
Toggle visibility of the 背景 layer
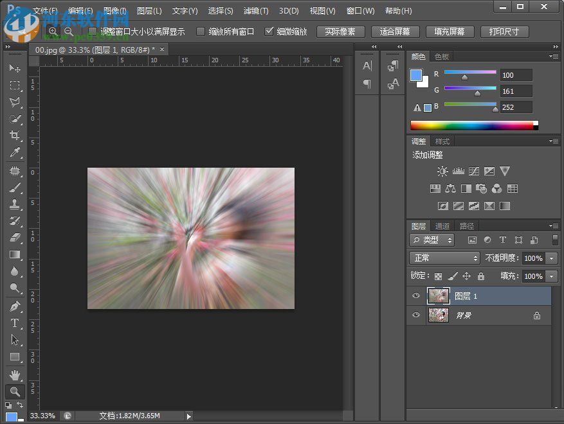[416, 315]
